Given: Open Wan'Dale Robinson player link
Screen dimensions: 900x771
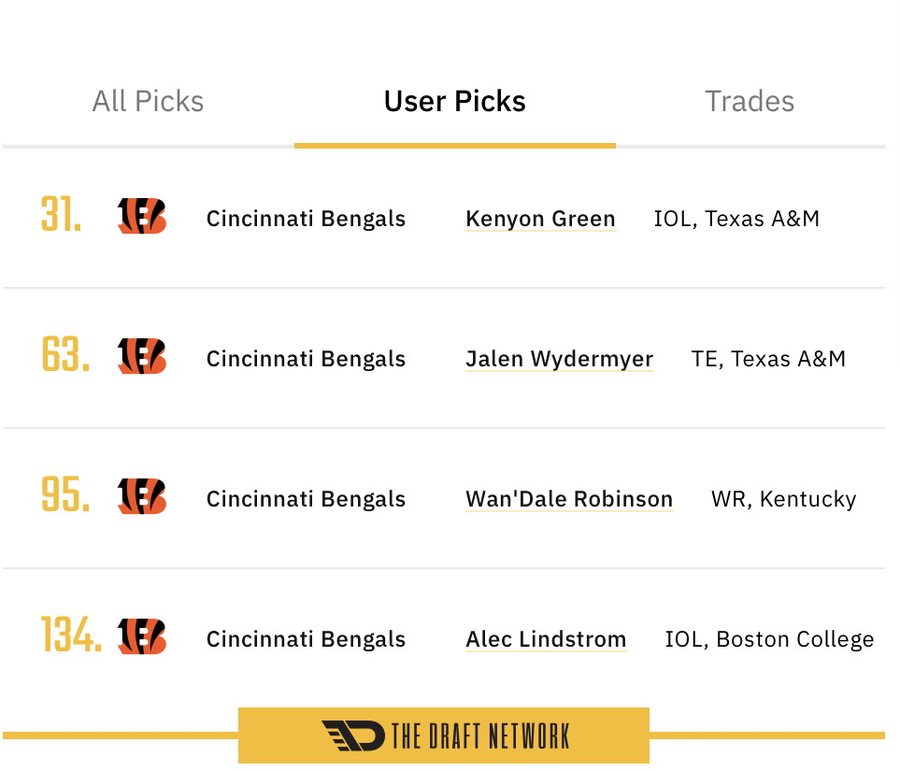Looking at the screenshot, I should tap(569, 499).
